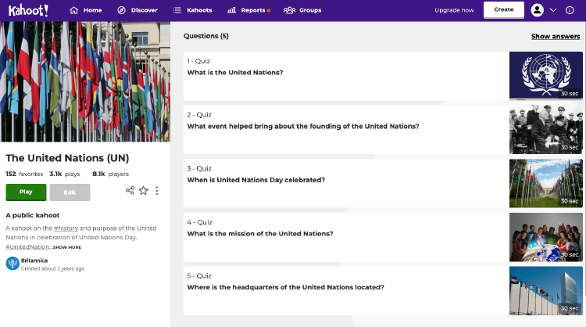Navigate to the Kahoots library
Screen dimensions: 586x327
coord(192,10)
